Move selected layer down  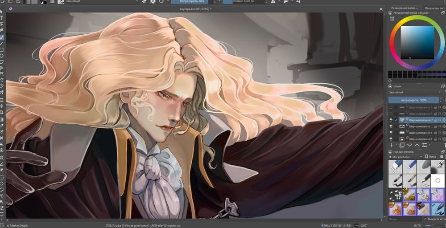pyautogui.click(x=409, y=145)
